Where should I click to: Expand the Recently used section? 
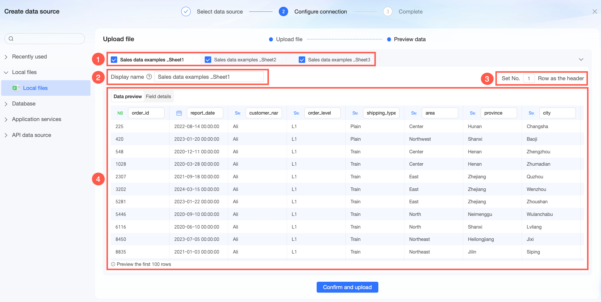tap(6, 57)
